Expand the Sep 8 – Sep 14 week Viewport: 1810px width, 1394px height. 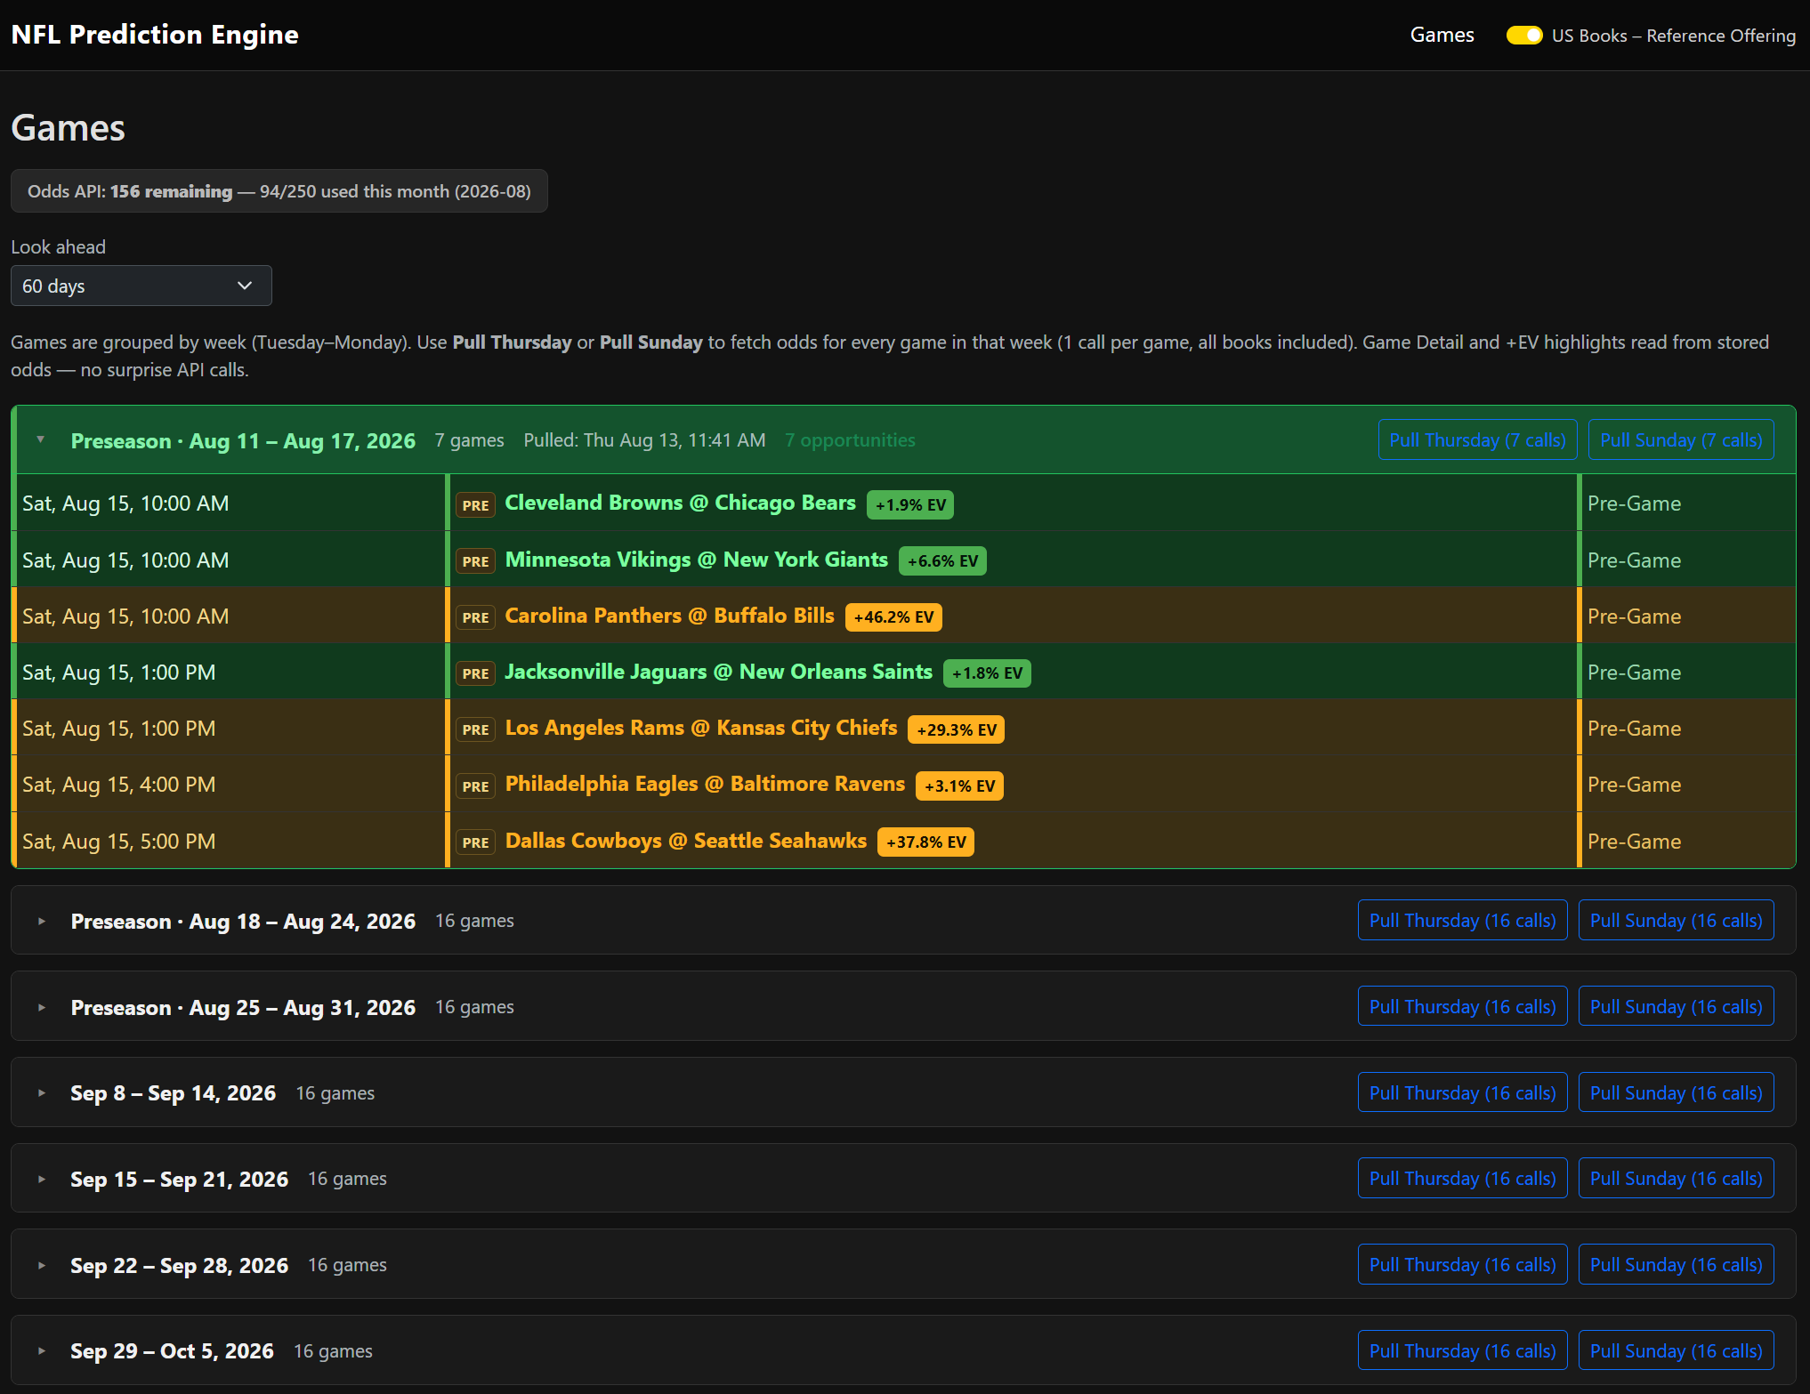pos(41,1092)
